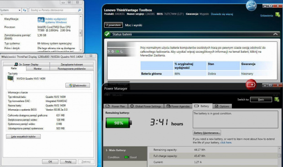Click the refresh icon beside System address

click(25, 10)
